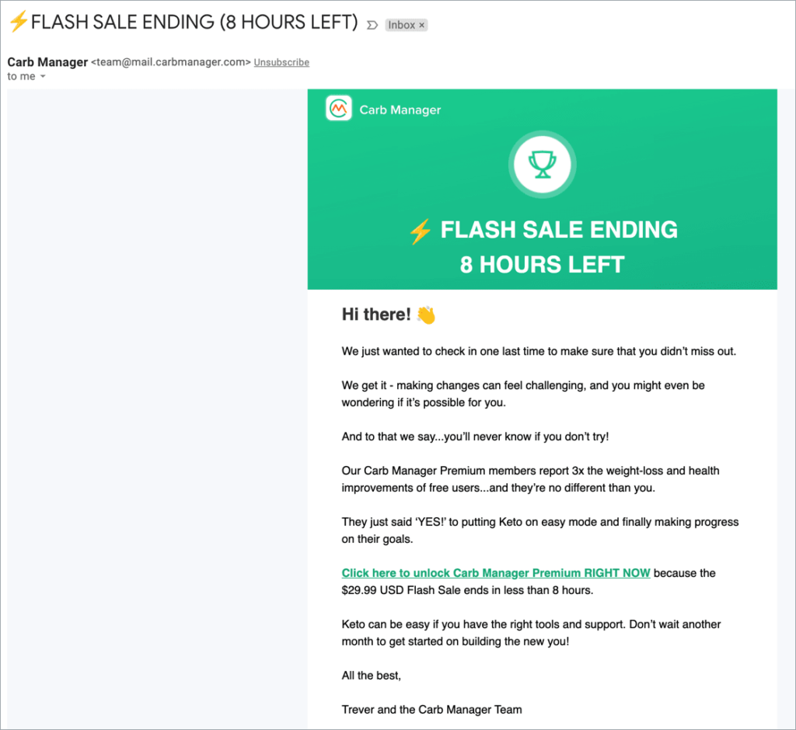Click the unlock Carb Manager Premium link

tap(495, 573)
